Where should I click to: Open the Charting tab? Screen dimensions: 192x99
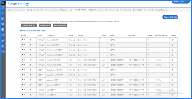pos(100,10)
